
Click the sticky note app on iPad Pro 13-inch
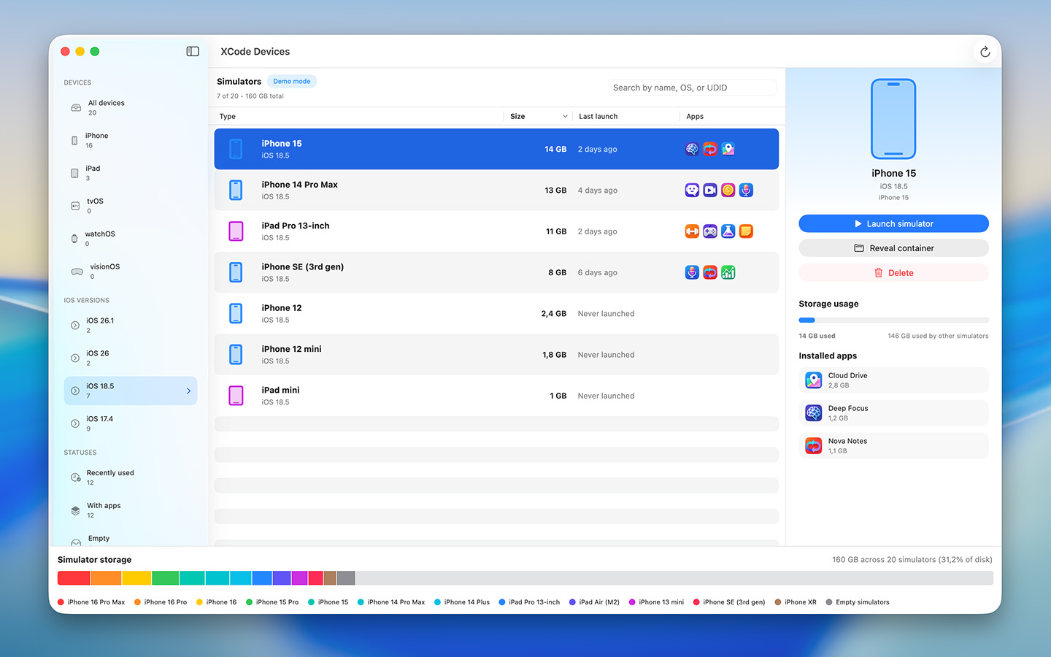tap(746, 231)
